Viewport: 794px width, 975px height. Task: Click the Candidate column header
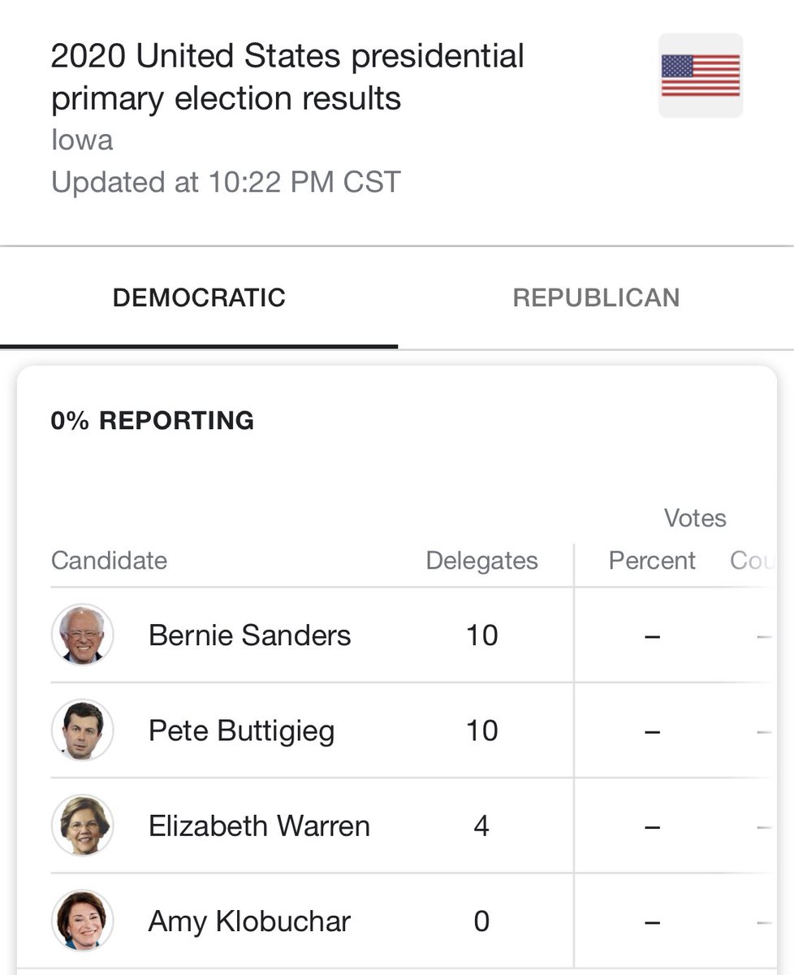click(x=109, y=561)
